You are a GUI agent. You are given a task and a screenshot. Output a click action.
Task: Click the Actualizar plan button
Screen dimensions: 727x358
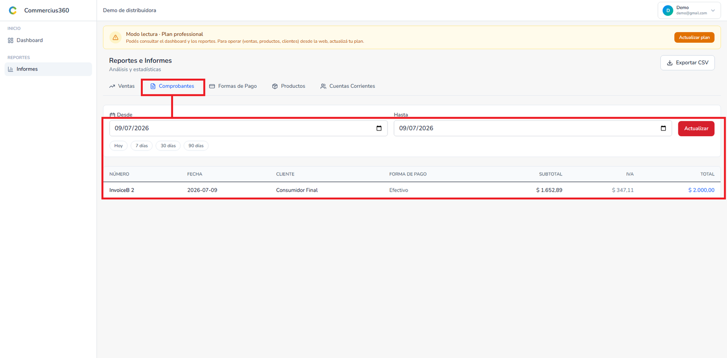click(x=694, y=37)
